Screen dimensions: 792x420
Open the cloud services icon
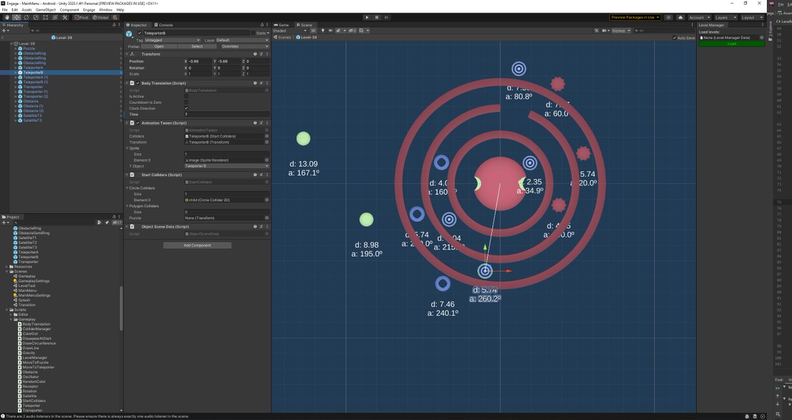(x=680, y=17)
